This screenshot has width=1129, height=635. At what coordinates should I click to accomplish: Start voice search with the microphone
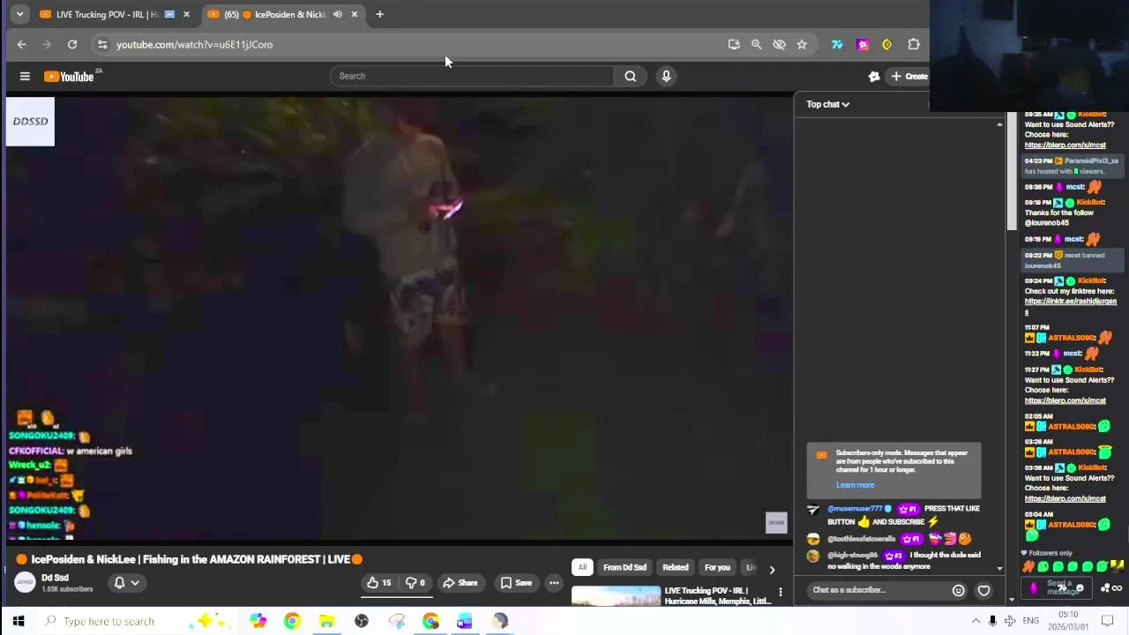[x=666, y=76]
